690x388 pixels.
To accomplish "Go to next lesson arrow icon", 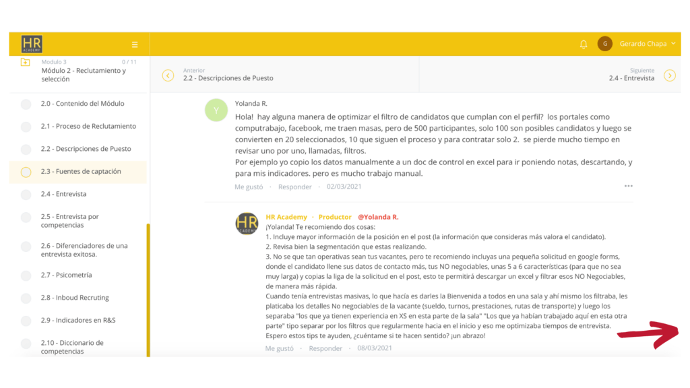I will [670, 75].
